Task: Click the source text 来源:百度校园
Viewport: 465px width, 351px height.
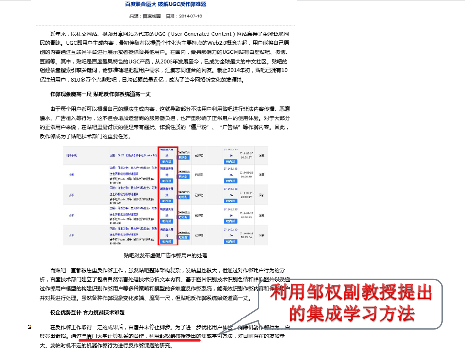Action: (x=145, y=16)
